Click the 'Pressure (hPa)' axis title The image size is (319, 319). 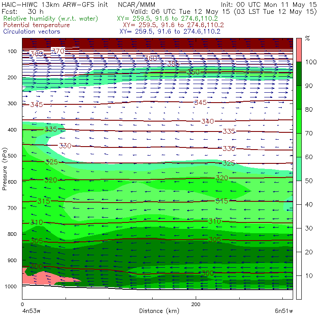point(5,169)
